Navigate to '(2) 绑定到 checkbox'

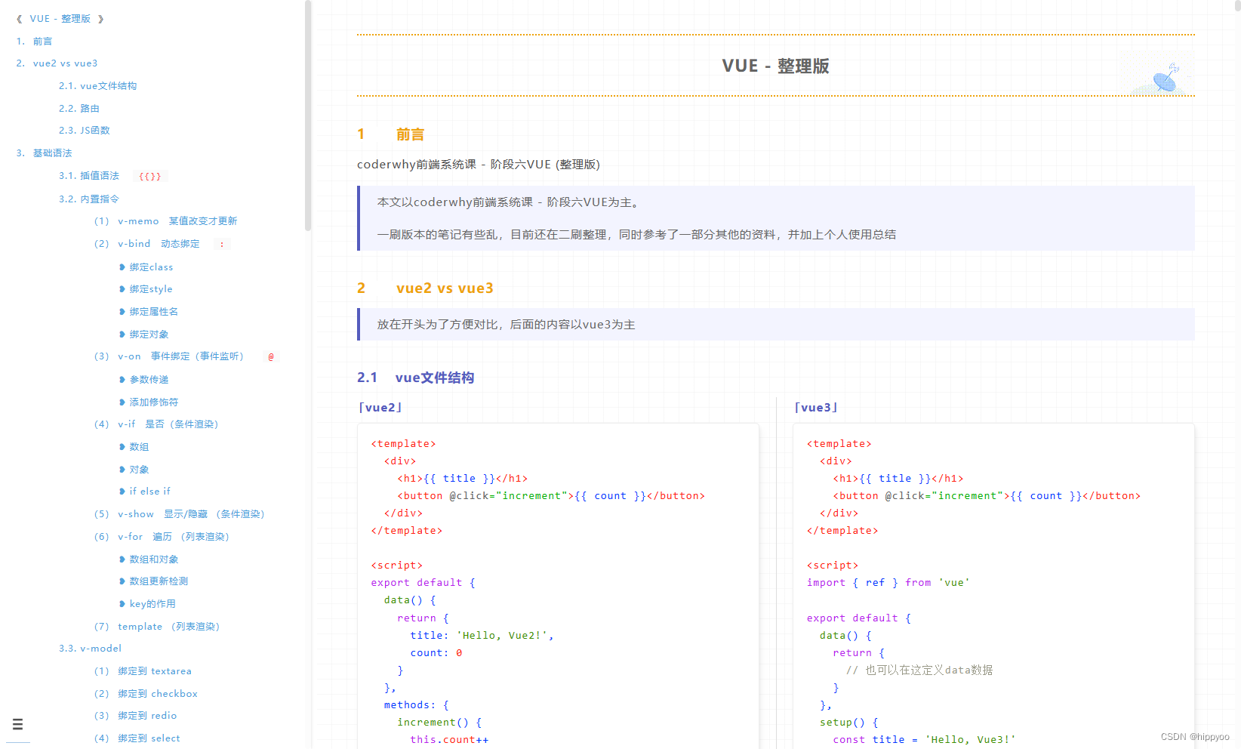click(x=146, y=694)
